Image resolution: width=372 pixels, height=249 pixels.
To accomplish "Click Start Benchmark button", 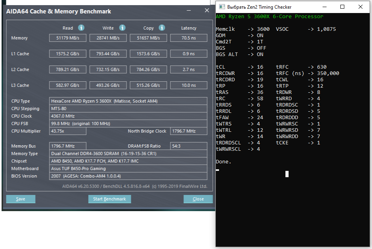I will [x=110, y=199].
